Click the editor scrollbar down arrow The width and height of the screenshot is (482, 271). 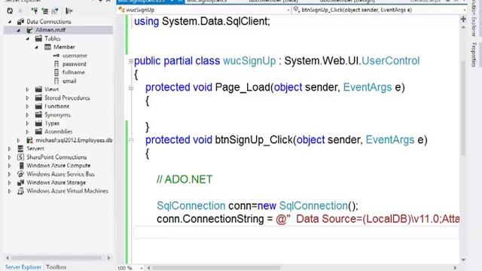[x=464, y=260]
